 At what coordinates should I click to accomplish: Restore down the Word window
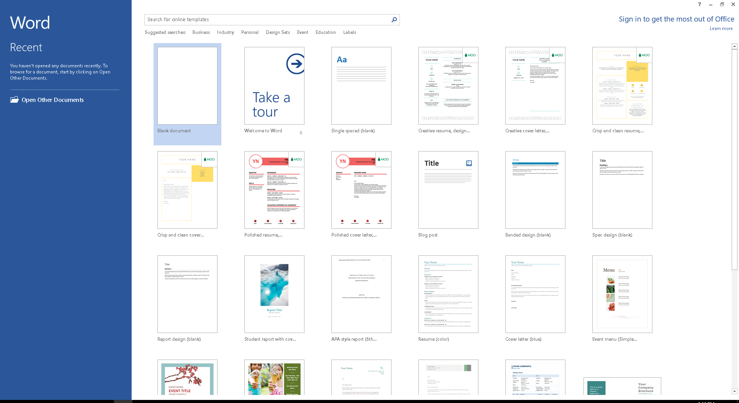coord(722,5)
